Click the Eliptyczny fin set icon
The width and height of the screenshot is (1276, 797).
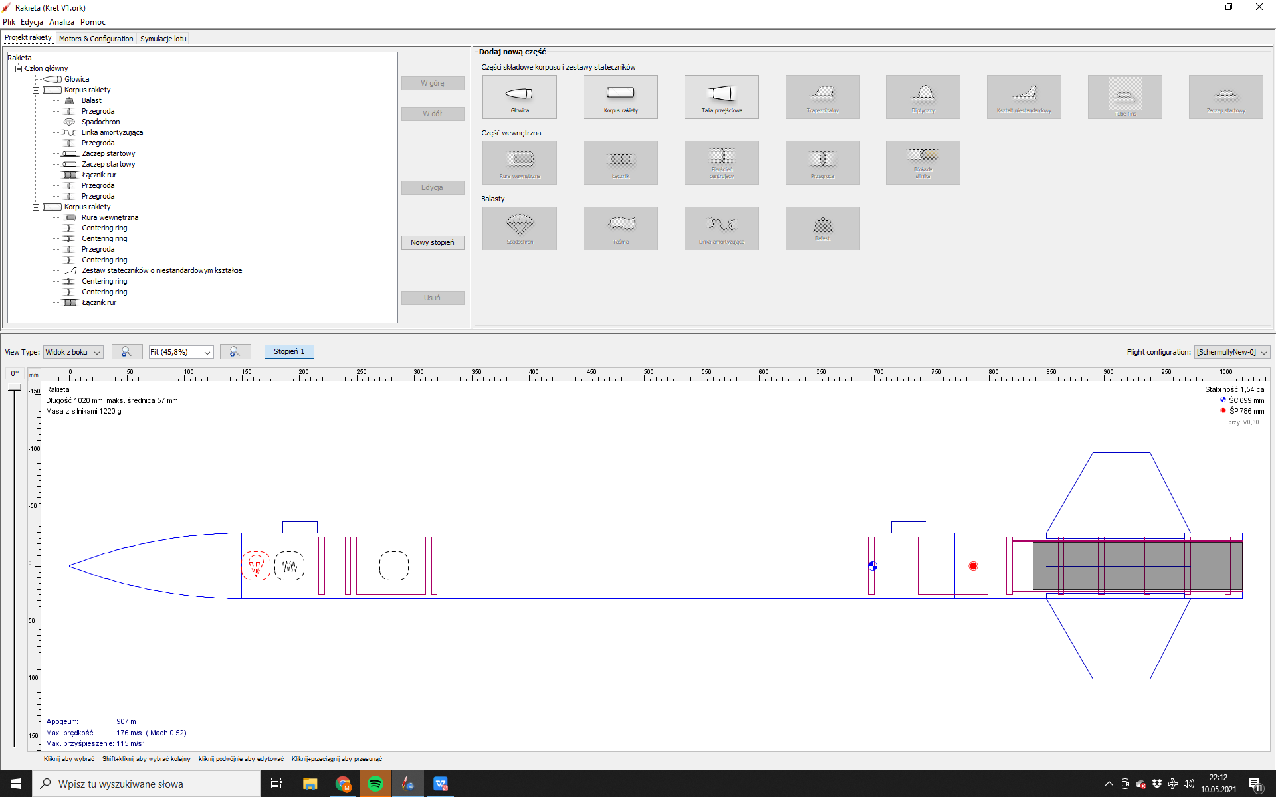(923, 97)
